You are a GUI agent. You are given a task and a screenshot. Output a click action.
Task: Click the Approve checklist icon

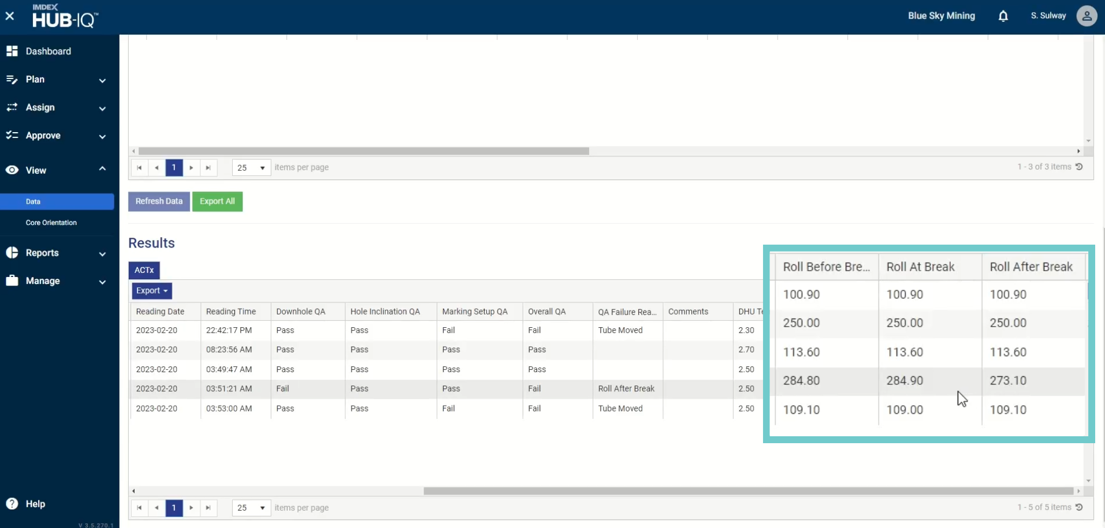12,136
